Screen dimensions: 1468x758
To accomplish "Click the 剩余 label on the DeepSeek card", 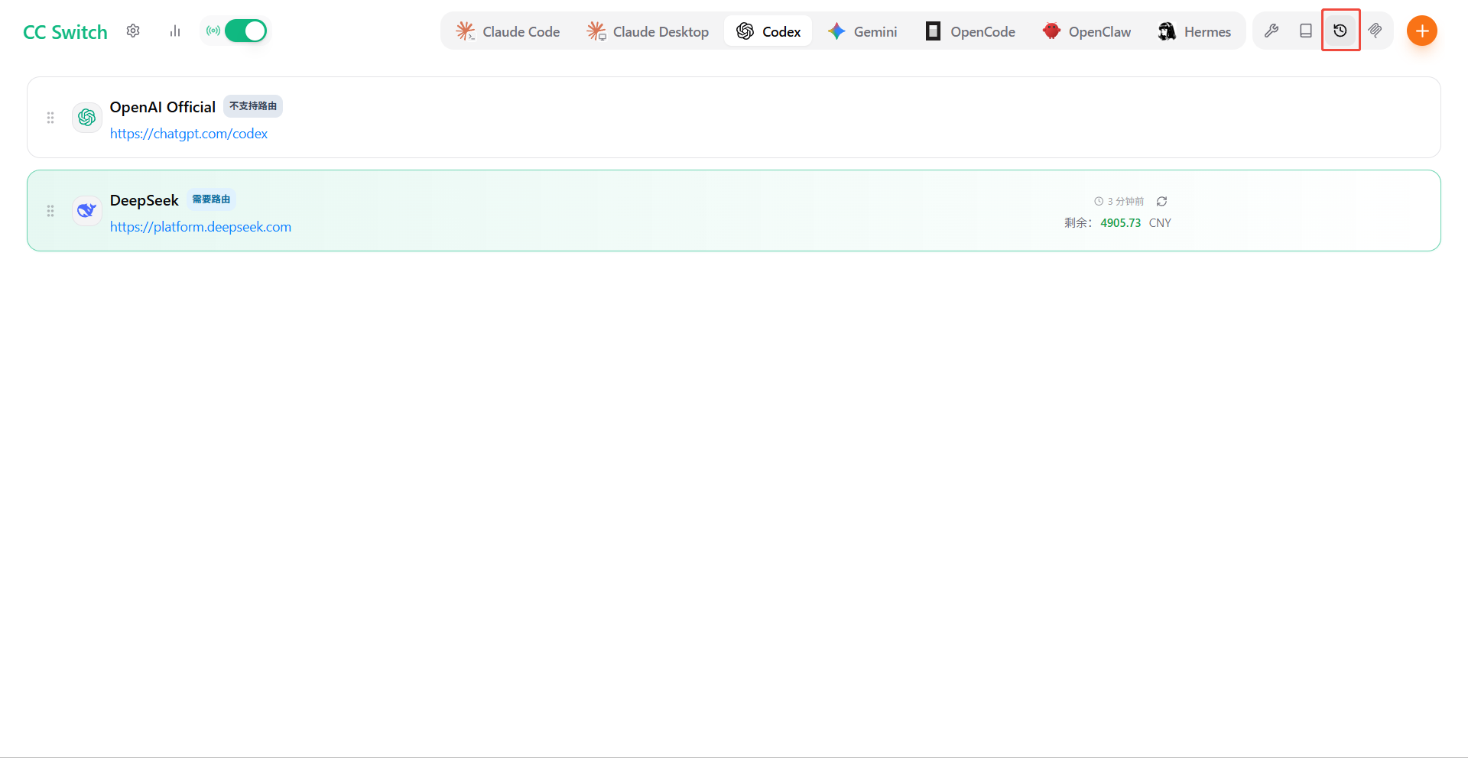I will [x=1078, y=223].
